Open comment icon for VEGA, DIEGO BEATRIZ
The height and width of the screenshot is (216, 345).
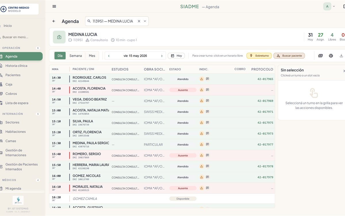pyautogui.click(x=207, y=101)
